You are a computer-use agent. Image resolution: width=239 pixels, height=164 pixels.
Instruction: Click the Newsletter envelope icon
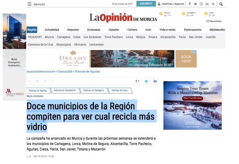[208, 21]
